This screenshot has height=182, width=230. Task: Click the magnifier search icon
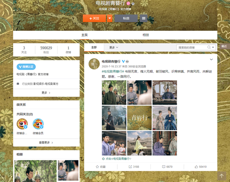209,47
